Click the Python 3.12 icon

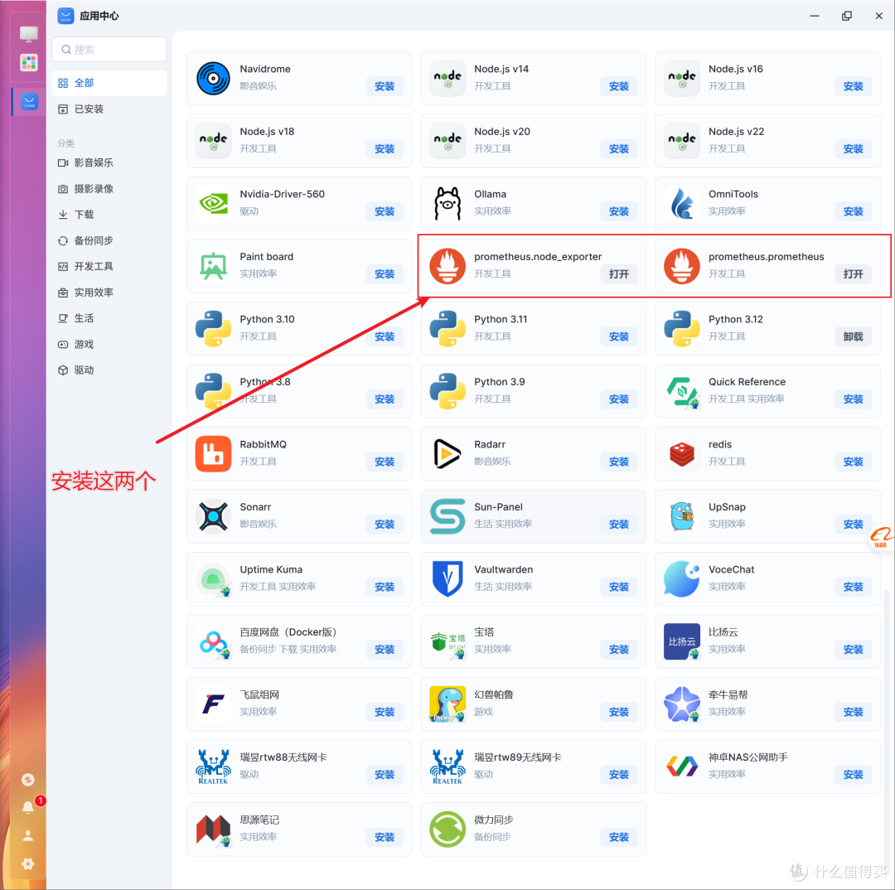682,329
